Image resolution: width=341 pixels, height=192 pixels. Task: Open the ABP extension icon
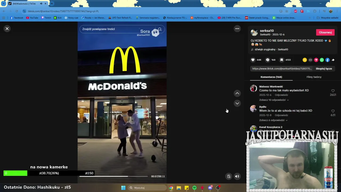(x=295, y=11)
